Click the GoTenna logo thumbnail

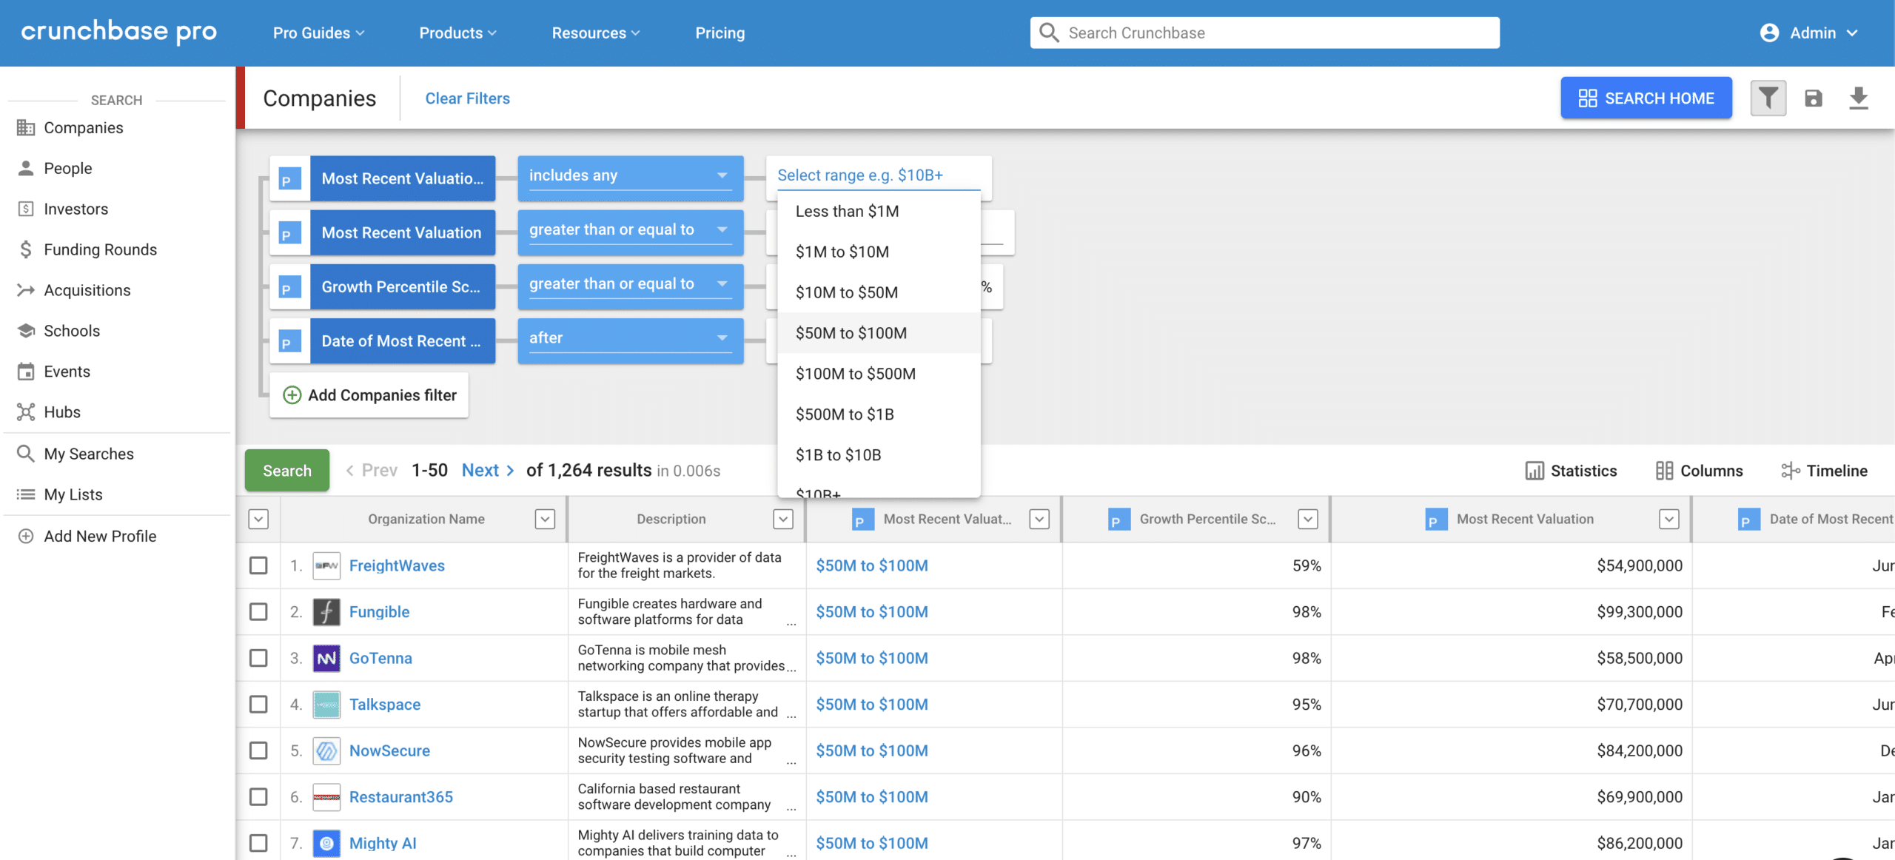326,658
